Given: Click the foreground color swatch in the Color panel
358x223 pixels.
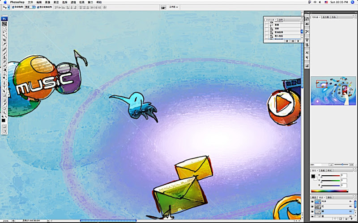Looking at the screenshot, I should click(313, 176).
